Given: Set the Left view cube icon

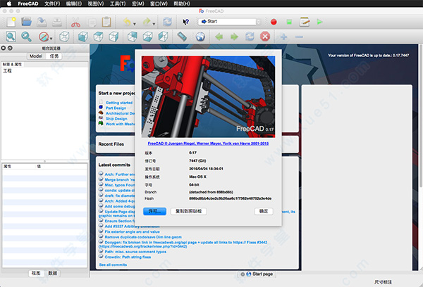Looking at the screenshot, I should (164, 37).
